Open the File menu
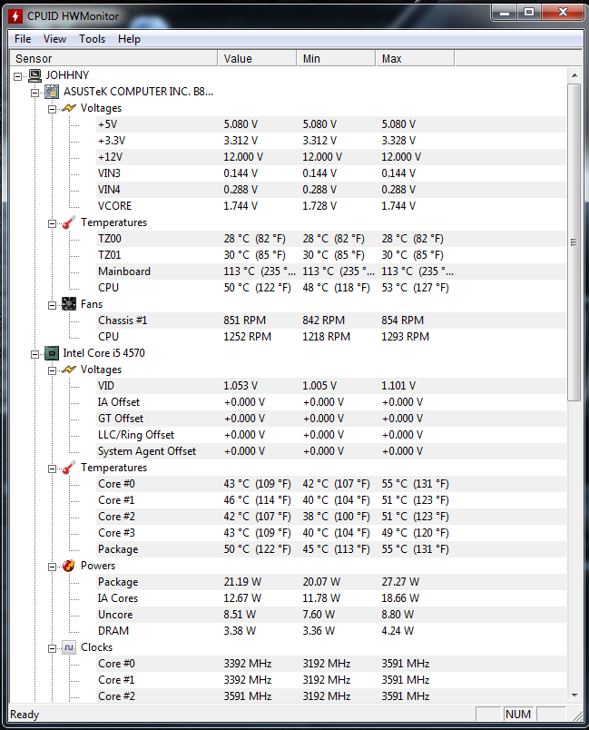The height and width of the screenshot is (730, 589). [x=23, y=39]
